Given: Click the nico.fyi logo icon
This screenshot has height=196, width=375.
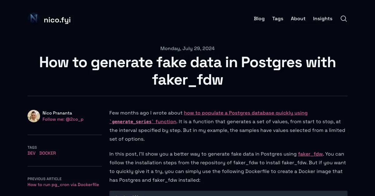Looking at the screenshot, I should coord(33,19).
